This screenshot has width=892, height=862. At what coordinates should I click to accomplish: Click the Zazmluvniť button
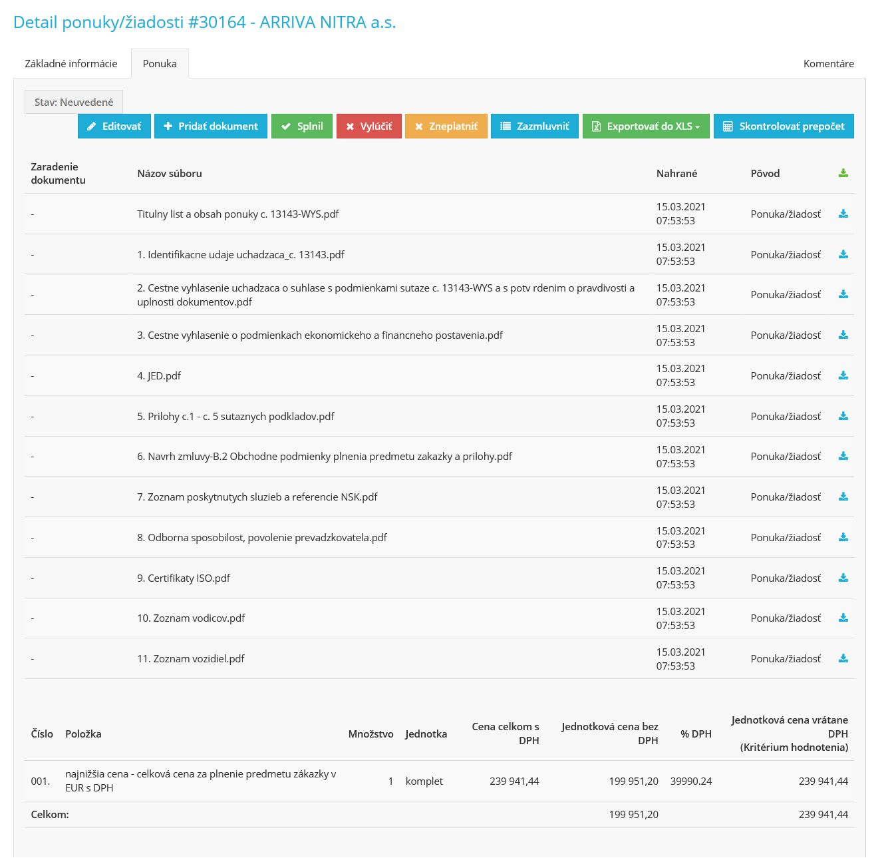[535, 126]
